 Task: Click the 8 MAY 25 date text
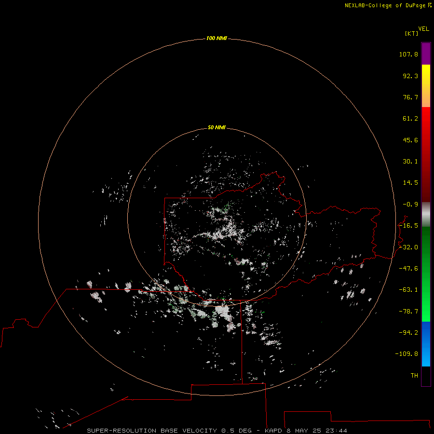pos(304,431)
